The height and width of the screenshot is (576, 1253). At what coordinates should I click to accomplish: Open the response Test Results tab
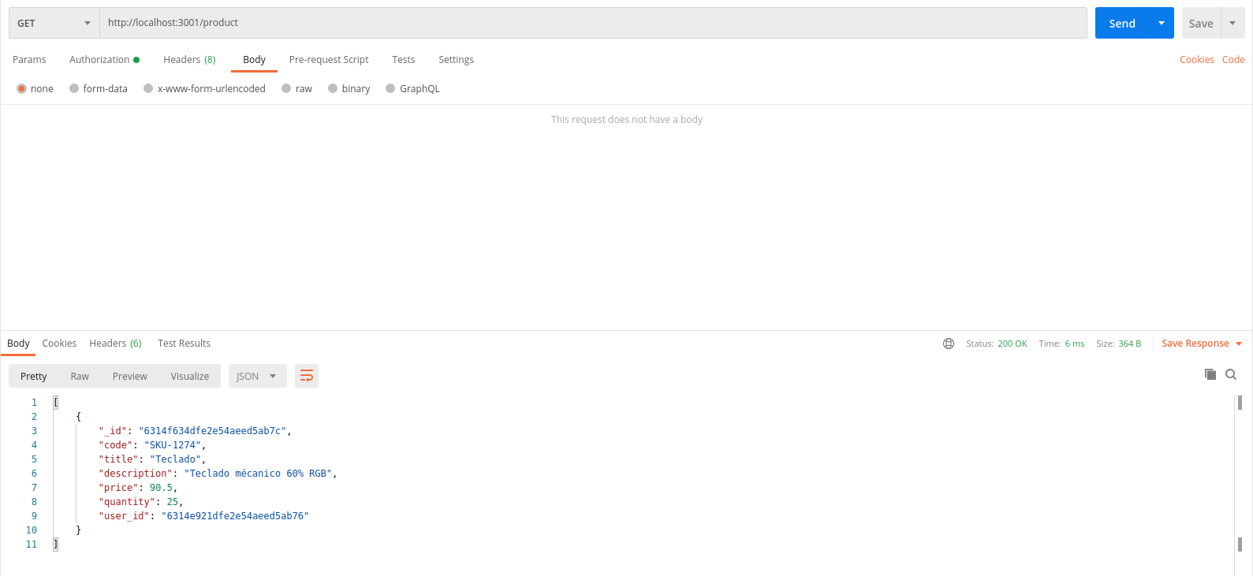184,344
